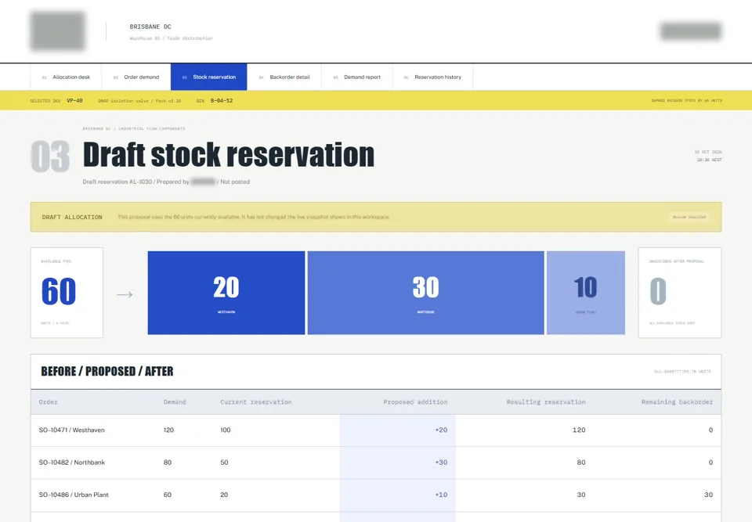Click the Proposed addition column header
The height and width of the screenshot is (522, 752).
(x=415, y=402)
